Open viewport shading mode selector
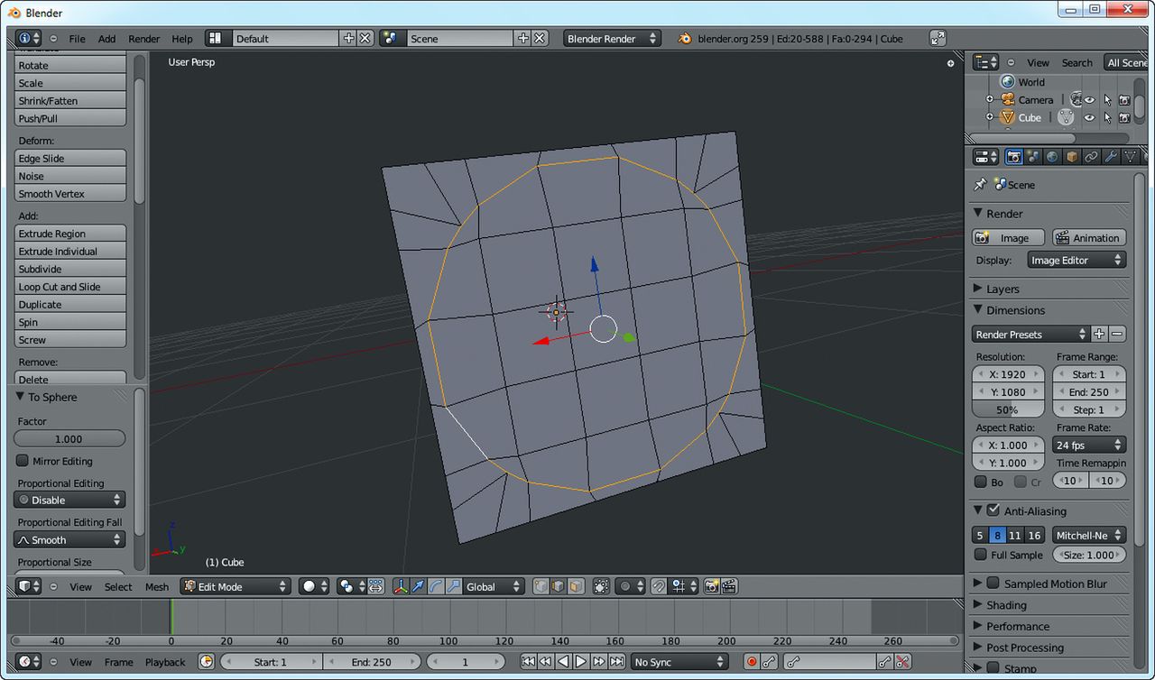 tap(314, 586)
